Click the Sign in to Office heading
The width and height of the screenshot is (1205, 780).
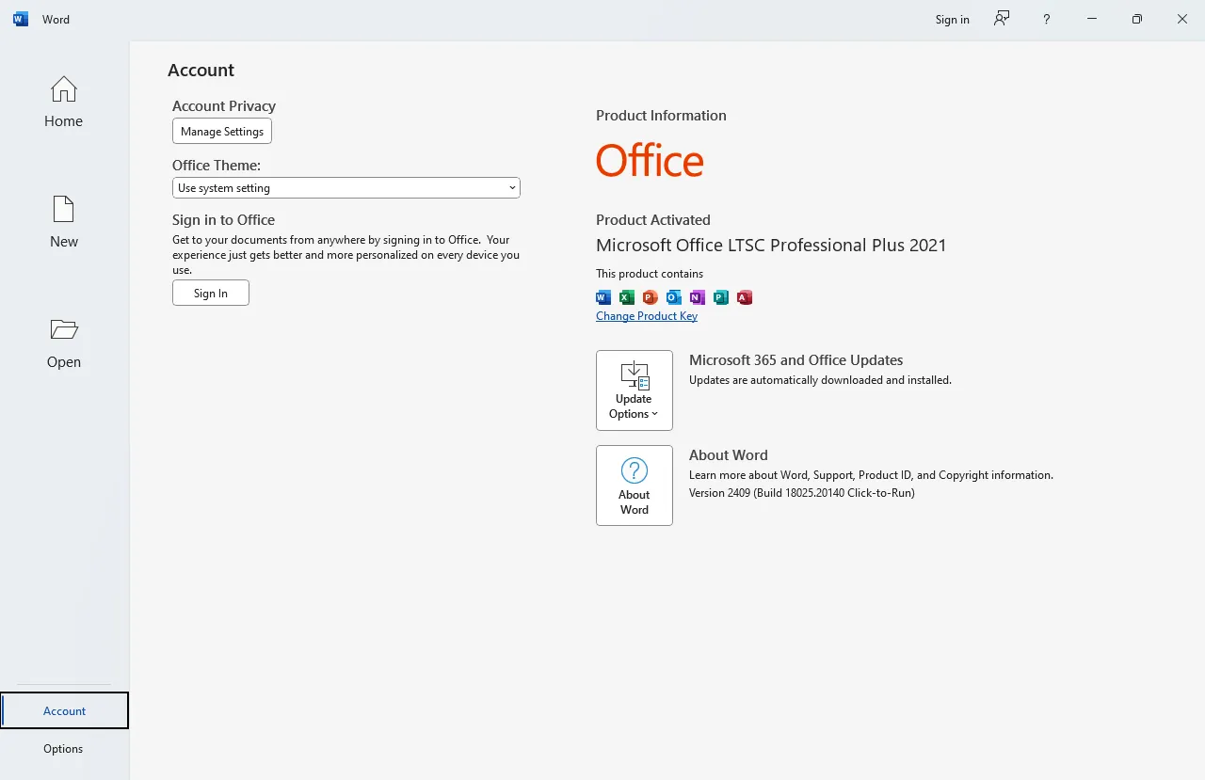[223, 220]
